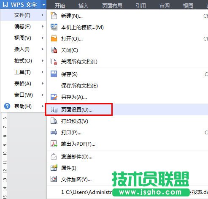Choose 页面设置(U)... menu item
The width and height of the screenshot is (208, 199).
127,109
